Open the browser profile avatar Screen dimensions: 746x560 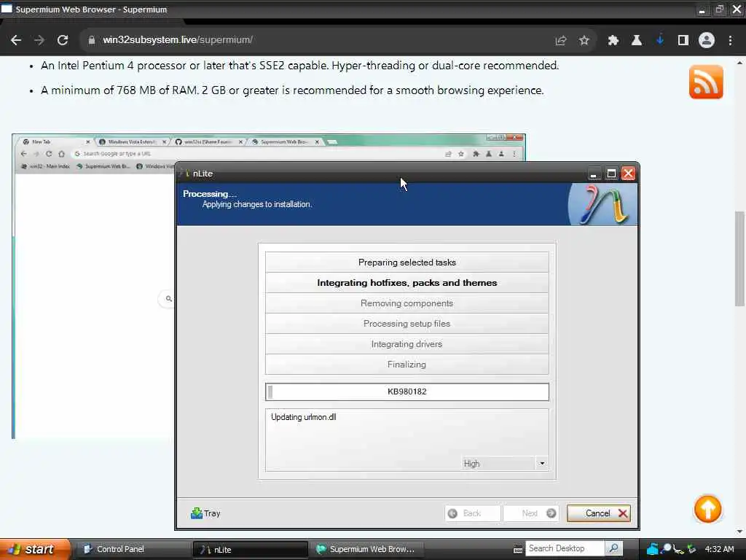pos(707,41)
